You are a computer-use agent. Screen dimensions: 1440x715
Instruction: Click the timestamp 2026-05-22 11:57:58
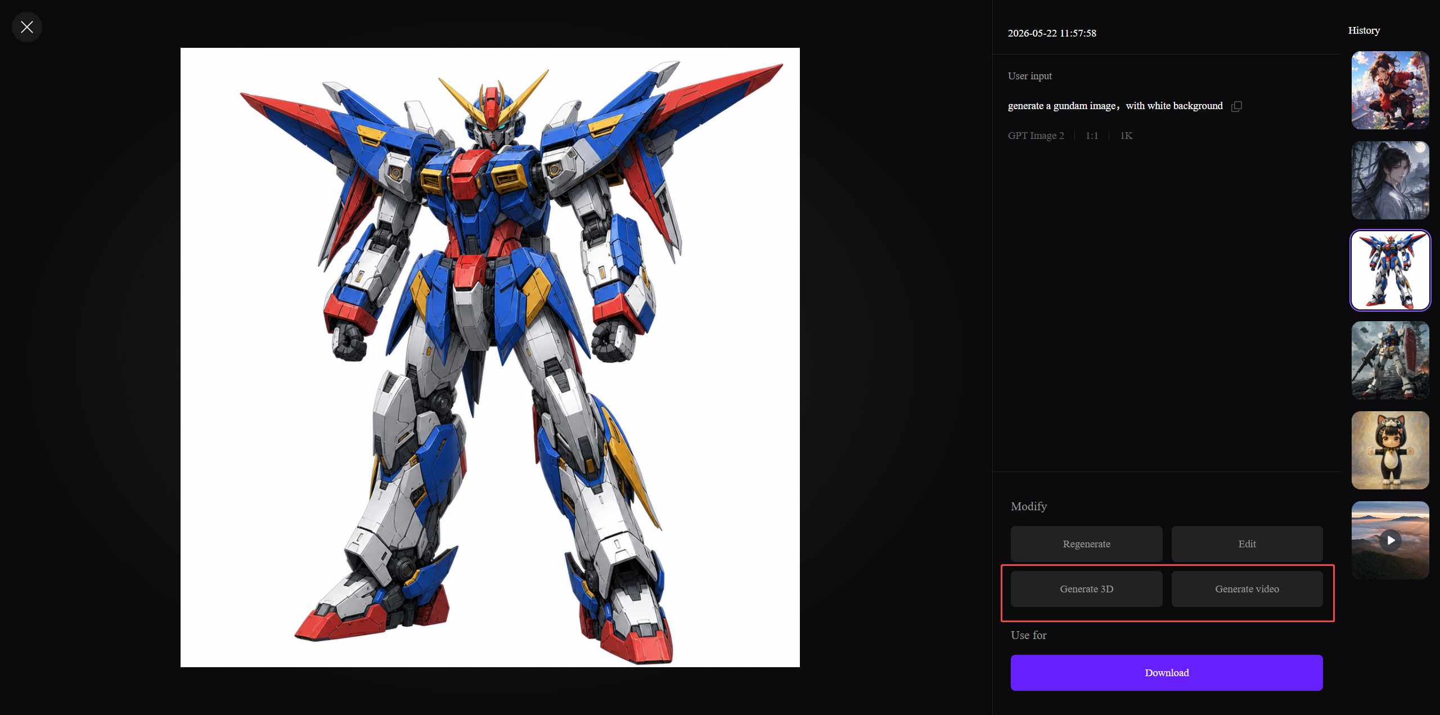point(1052,33)
